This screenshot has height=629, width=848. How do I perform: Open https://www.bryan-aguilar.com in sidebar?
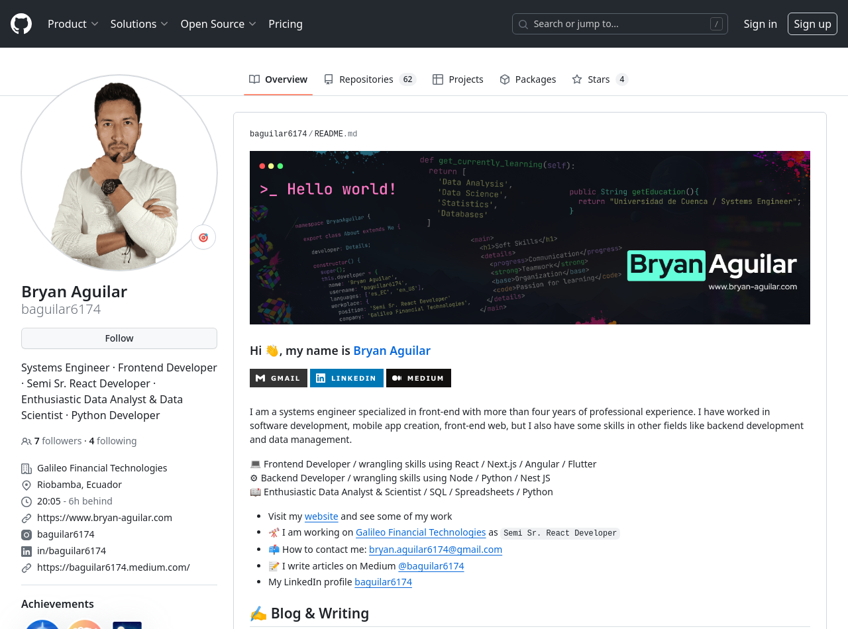[105, 518]
